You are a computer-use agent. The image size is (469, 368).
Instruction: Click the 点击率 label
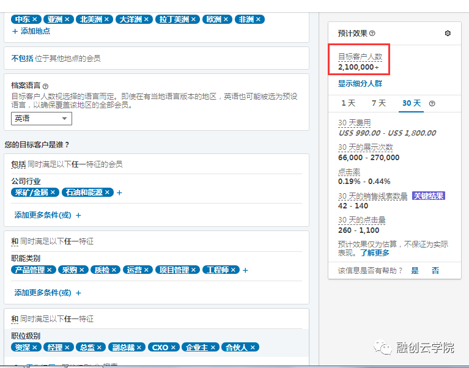[x=349, y=172]
